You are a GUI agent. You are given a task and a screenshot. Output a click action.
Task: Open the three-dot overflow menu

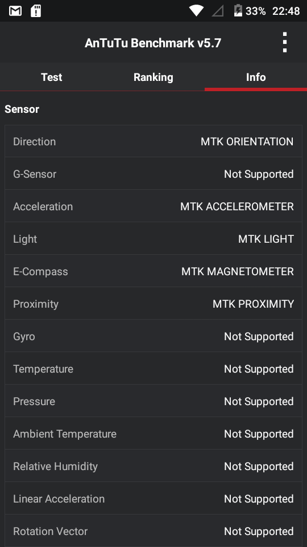coord(285,43)
